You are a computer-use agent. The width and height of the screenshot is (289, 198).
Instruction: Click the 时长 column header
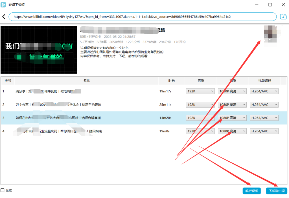(171, 81)
